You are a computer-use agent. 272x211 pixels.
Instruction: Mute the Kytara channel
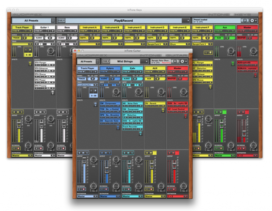(x=106, y=153)
